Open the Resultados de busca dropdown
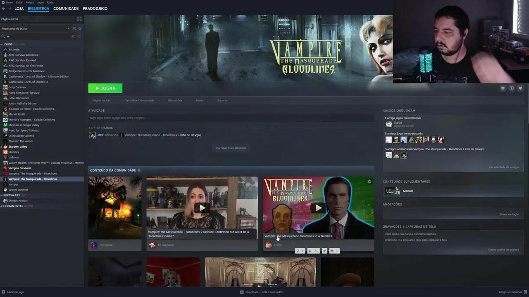 [x=68, y=28]
